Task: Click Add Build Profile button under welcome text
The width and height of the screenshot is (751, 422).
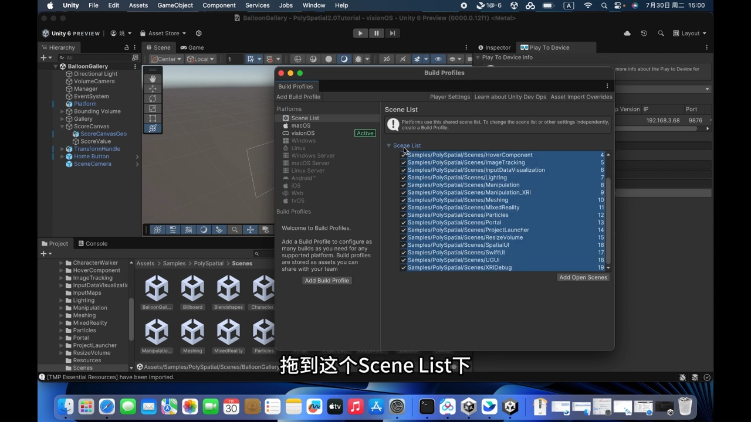Action: [x=327, y=281]
